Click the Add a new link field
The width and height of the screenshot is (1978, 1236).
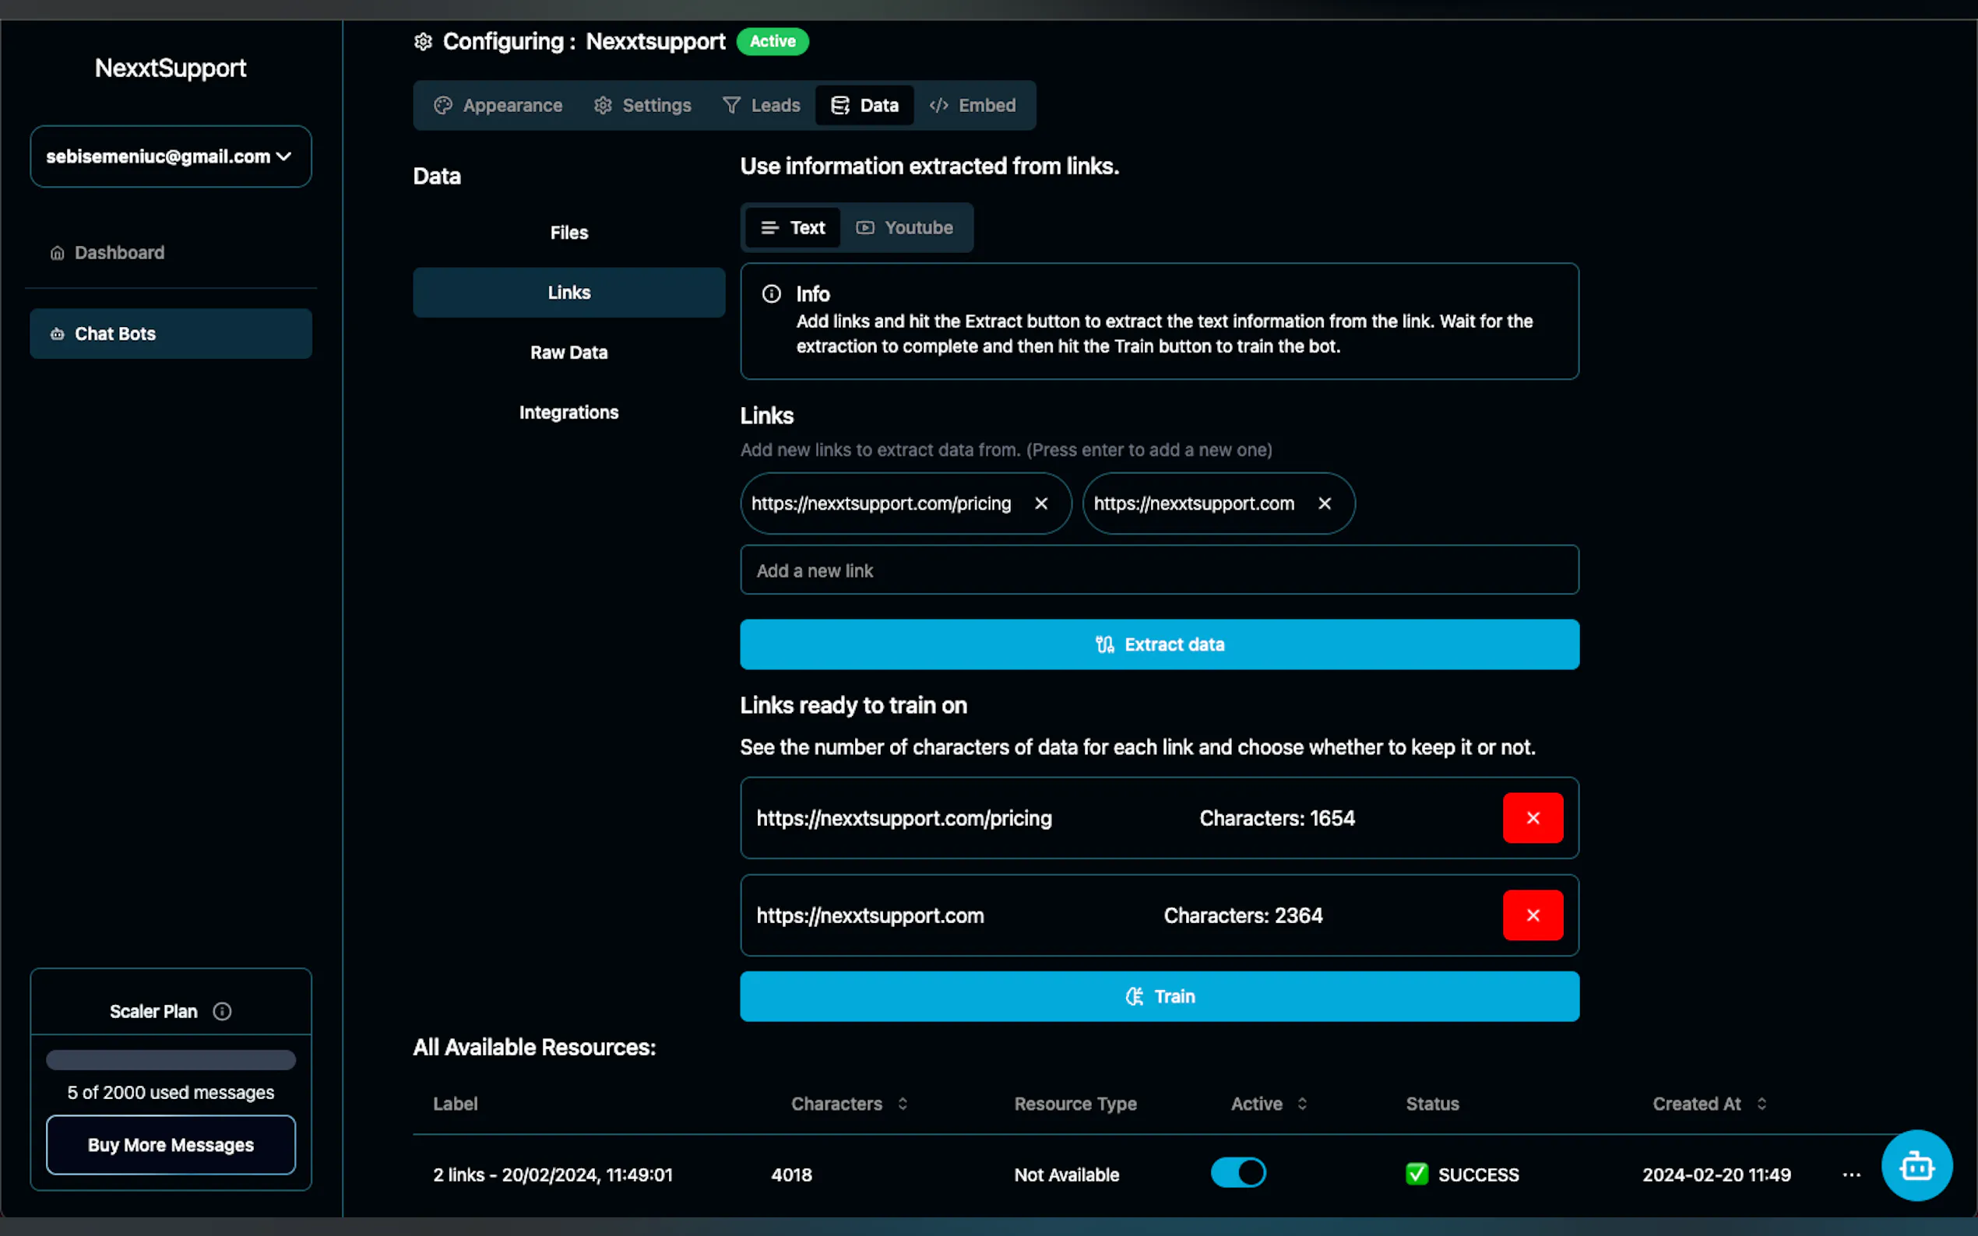click(1159, 571)
